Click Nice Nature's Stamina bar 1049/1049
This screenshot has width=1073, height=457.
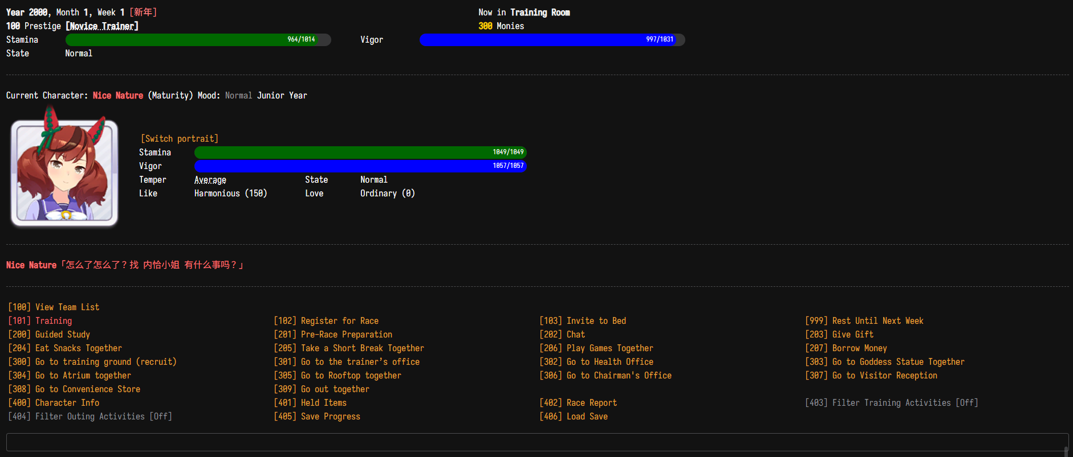(x=360, y=153)
